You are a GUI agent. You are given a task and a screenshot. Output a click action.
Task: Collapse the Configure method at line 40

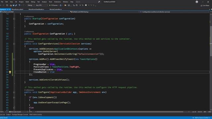click(14, 92)
